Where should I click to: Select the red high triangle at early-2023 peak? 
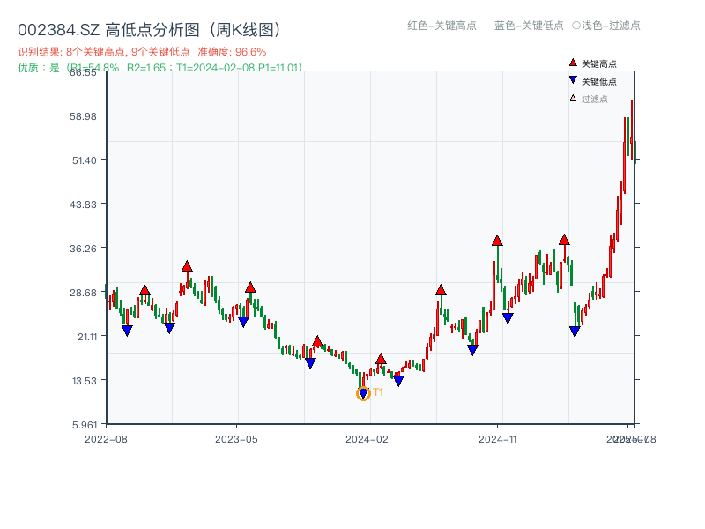pos(187,266)
